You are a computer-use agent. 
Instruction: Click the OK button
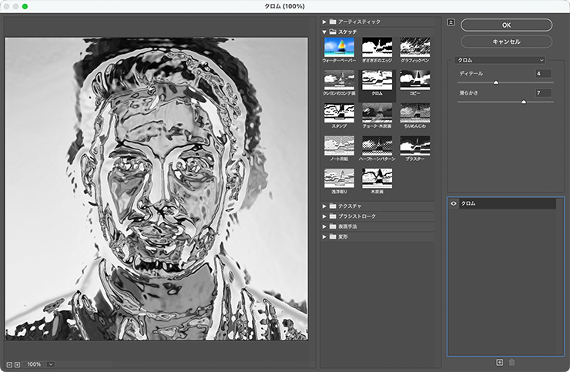click(506, 25)
